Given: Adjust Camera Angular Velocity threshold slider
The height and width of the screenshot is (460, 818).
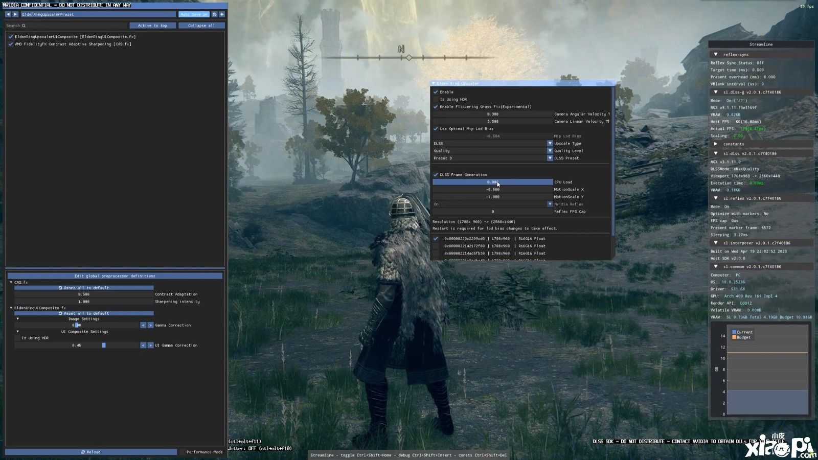Looking at the screenshot, I should (493, 114).
